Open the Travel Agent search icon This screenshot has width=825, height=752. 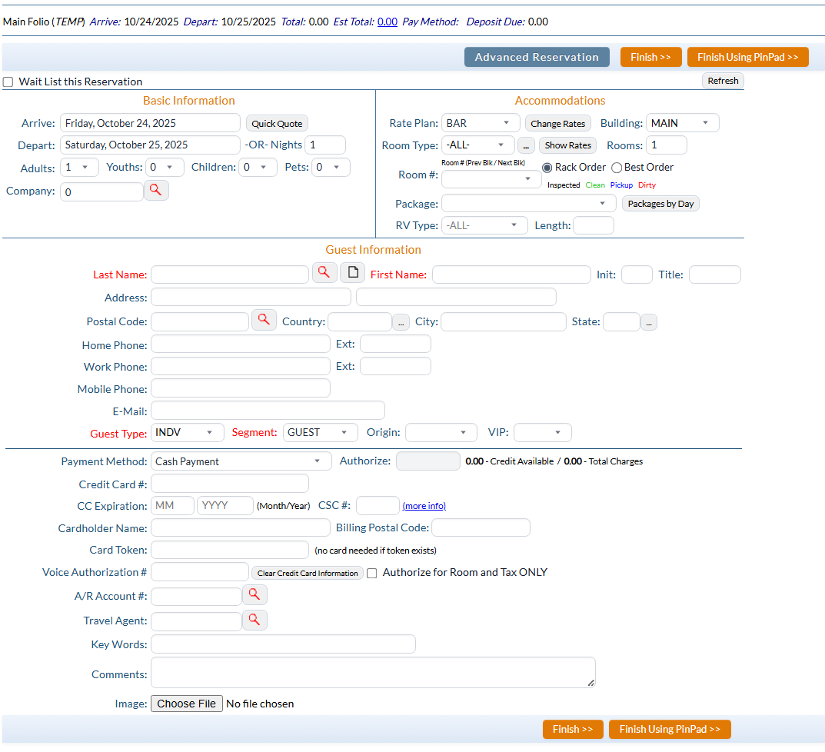[254, 620]
